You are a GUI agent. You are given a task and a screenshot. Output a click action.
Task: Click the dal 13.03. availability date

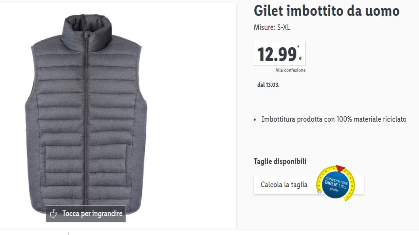tap(268, 85)
